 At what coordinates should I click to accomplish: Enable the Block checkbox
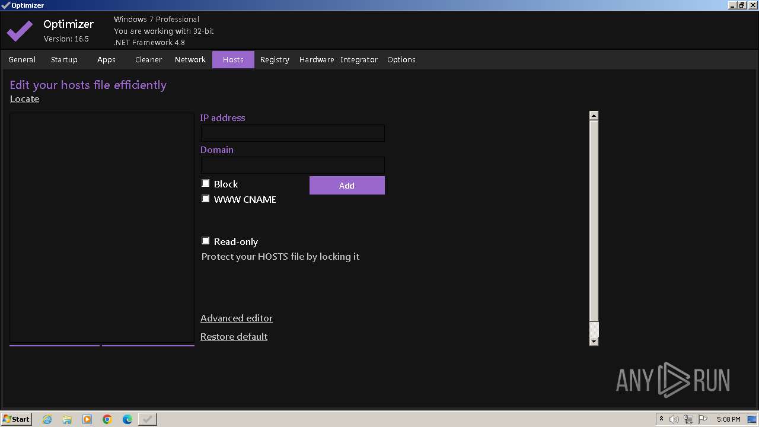(x=206, y=183)
